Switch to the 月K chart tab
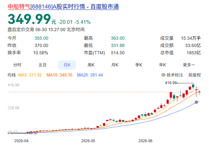Image resolution: width=209 pixels, height=146 pixels. [x=115, y=65]
